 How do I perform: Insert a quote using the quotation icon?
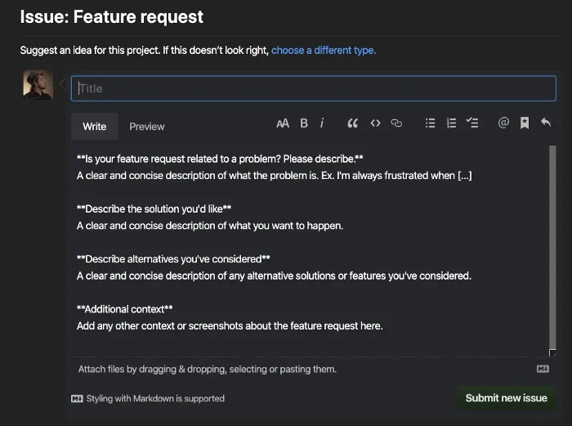click(352, 123)
